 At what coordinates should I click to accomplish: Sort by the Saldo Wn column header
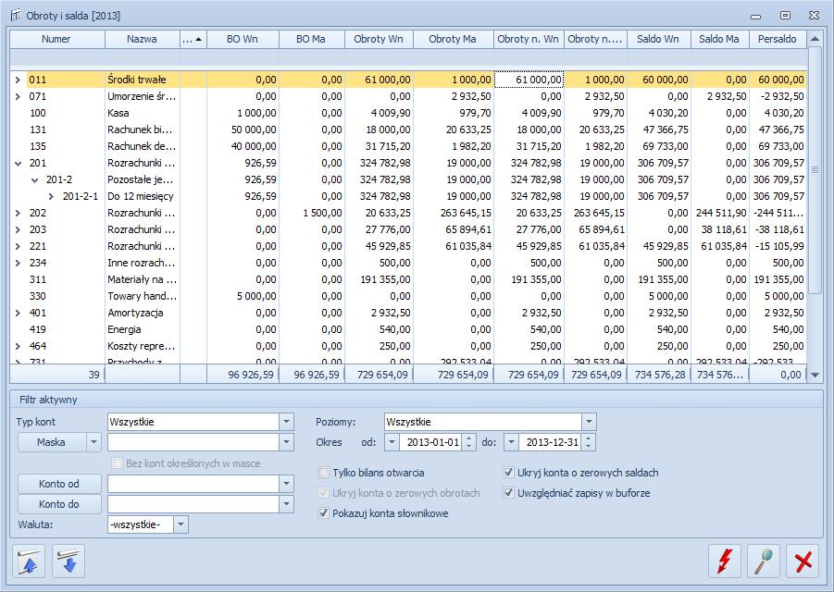coord(658,39)
